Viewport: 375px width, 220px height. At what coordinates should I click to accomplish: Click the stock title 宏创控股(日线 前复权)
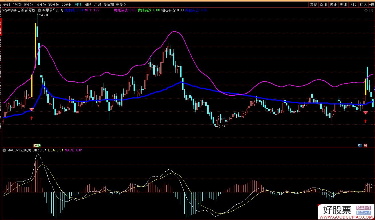pos(20,10)
